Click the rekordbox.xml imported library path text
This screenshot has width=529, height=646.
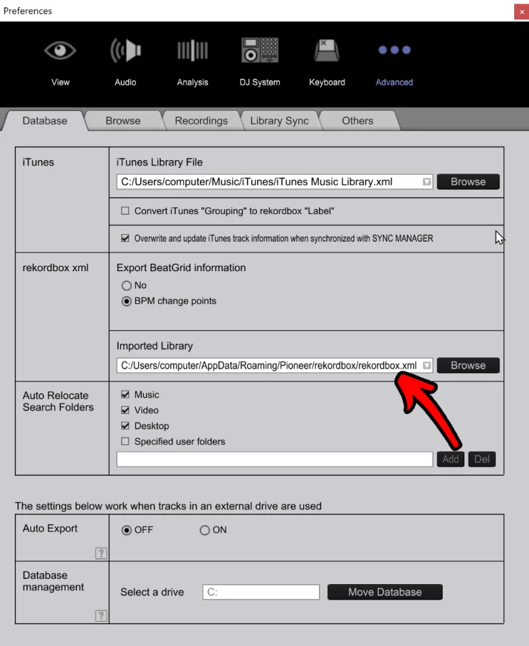pyautogui.click(x=269, y=365)
